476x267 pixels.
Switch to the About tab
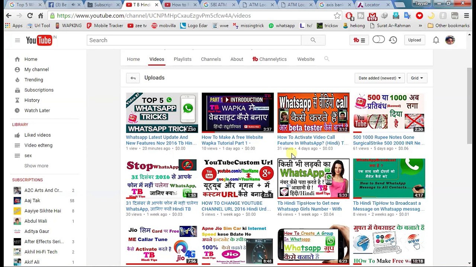pos(237,59)
